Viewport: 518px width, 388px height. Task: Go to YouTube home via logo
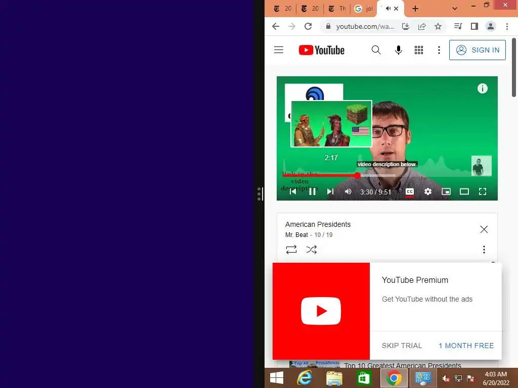[x=321, y=50]
